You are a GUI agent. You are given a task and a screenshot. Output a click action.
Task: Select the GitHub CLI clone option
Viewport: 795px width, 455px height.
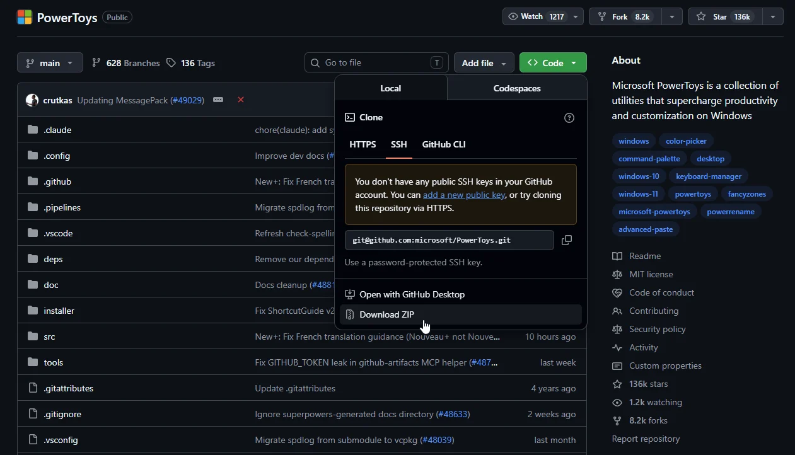(x=444, y=144)
